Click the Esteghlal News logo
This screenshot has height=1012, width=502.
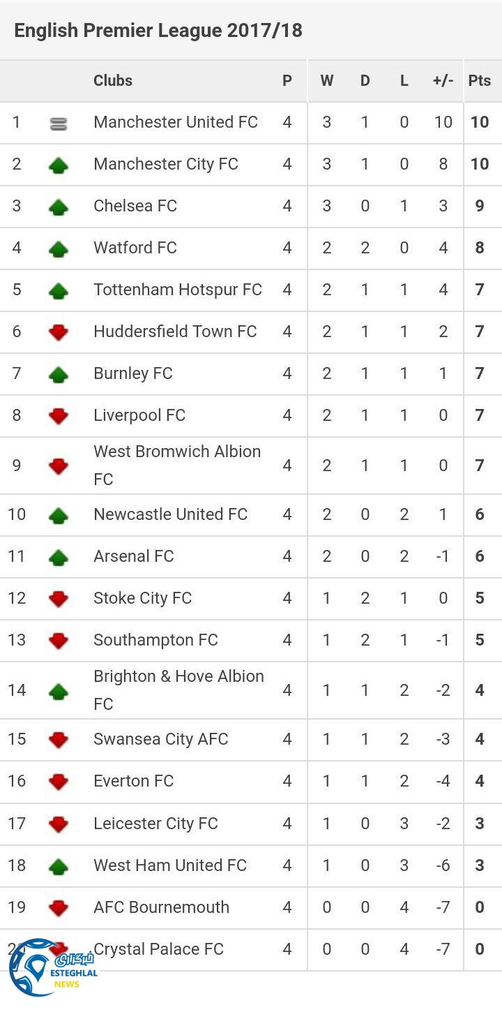pos(52,969)
